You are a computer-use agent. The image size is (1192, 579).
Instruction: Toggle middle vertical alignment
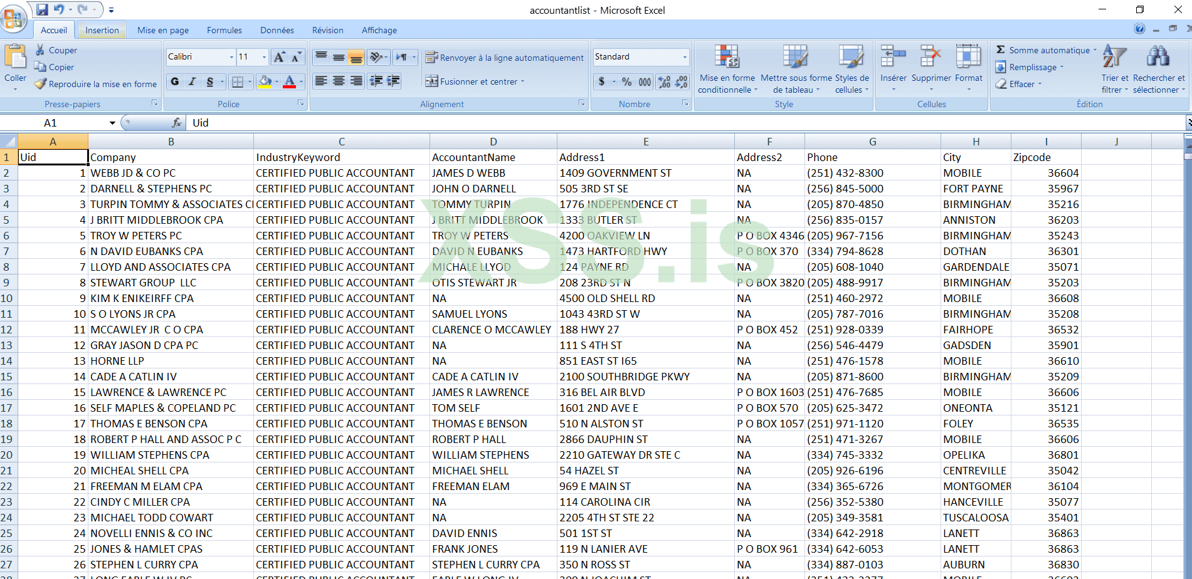click(x=339, y=57)
